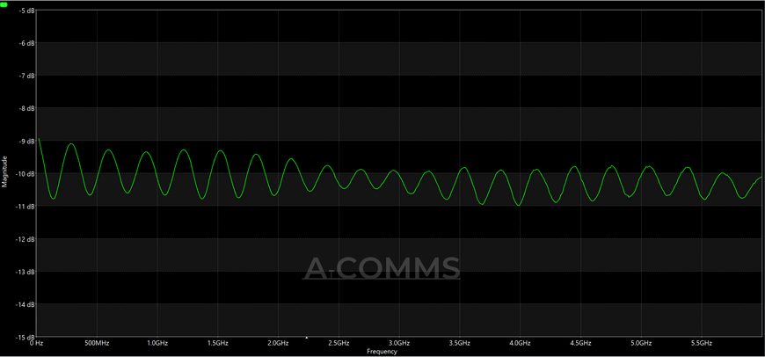
Task: Click the 1.5GHz frequency label
Action: coord(217,343)
